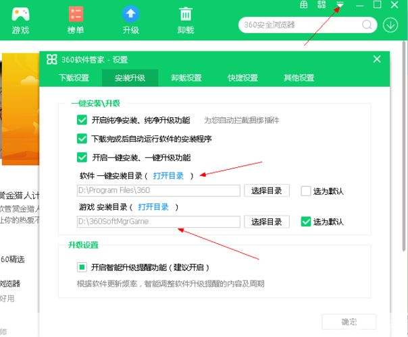
Task: Open the 其他设置 tab
Action: [299, 78]
